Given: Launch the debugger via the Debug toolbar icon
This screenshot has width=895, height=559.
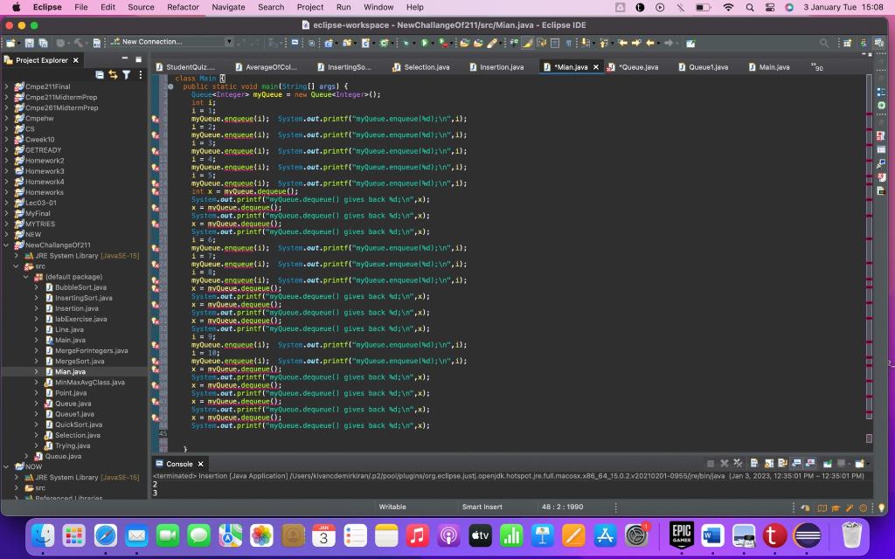Looking at the screenshot, I should click(x=406, y=42).
